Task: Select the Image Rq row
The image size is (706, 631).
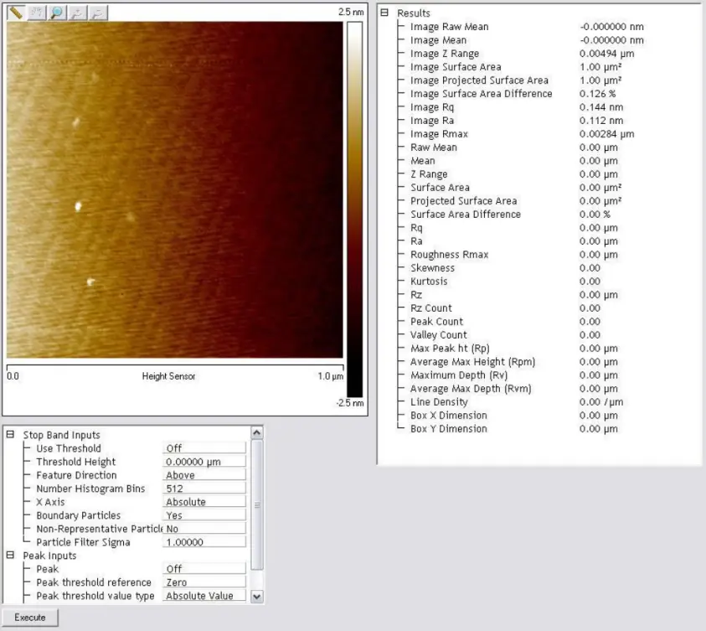Action: [x=517, y=107]
